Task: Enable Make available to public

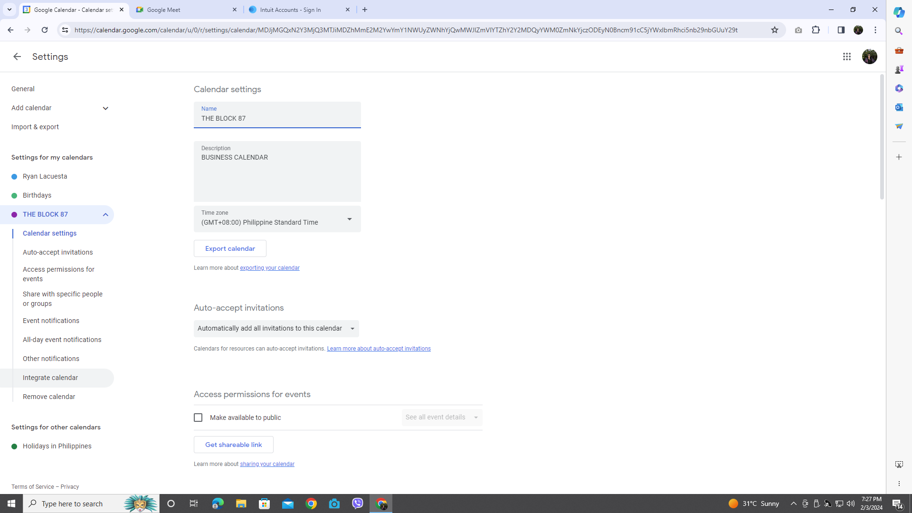Action: 198,418
